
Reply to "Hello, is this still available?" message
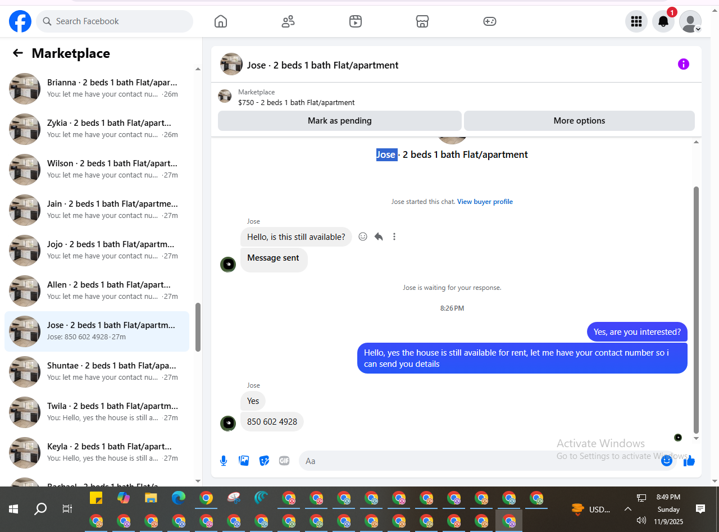pyautogui.click(x=379, y=237)
